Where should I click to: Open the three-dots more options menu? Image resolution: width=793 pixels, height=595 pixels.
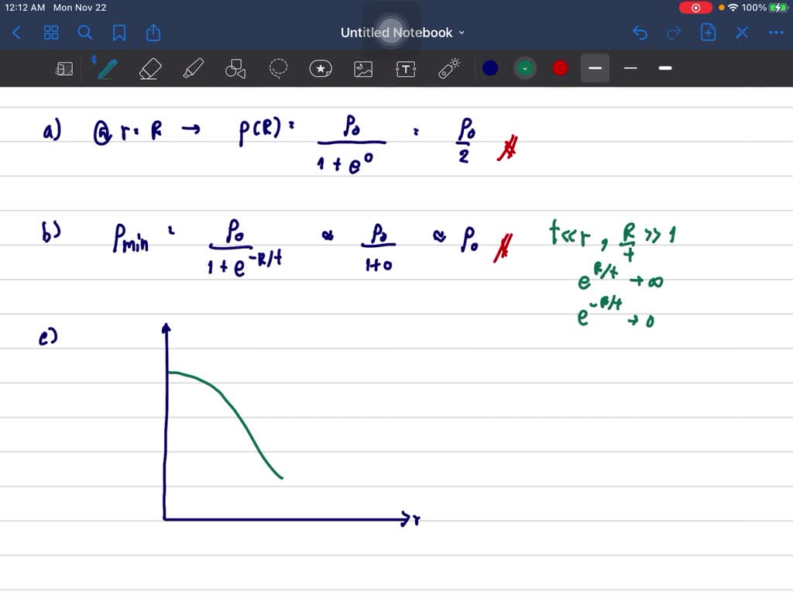point(775,33)
